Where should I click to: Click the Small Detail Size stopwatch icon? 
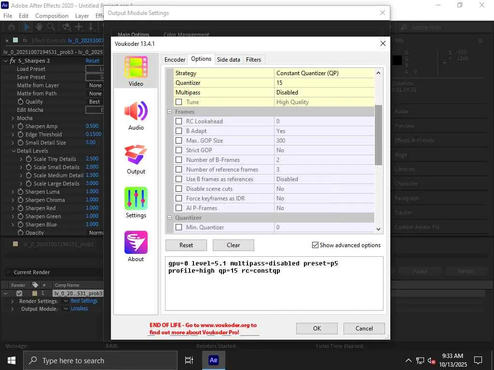(20, 143)
